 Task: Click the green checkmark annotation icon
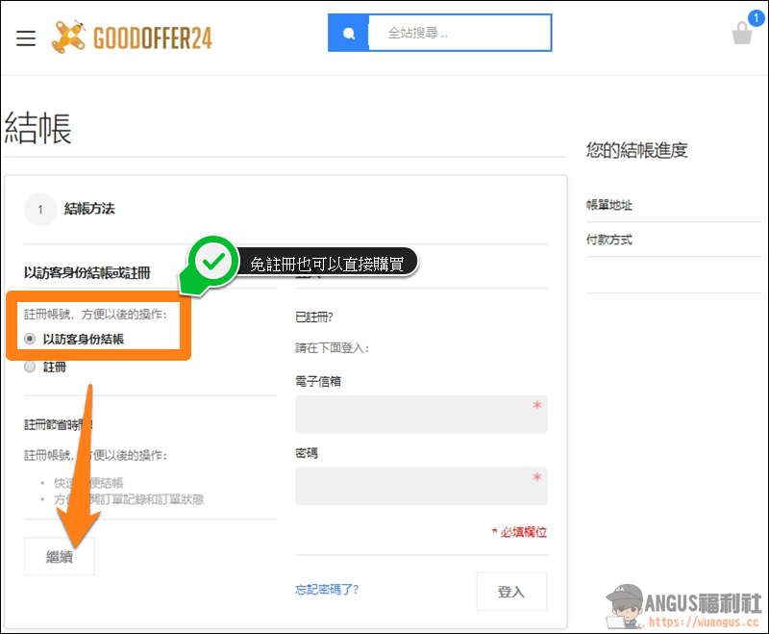212,261
